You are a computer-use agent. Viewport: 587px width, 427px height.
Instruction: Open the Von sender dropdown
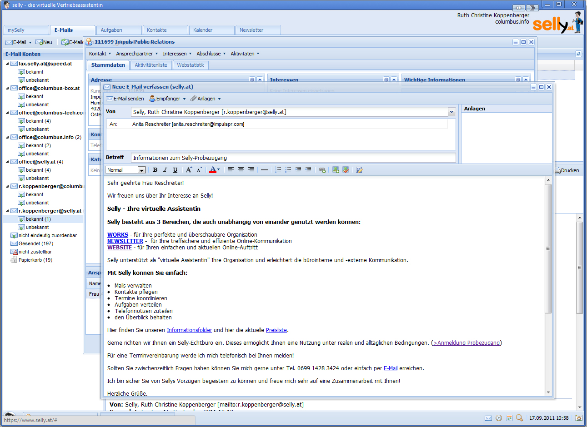coord(452,112)
